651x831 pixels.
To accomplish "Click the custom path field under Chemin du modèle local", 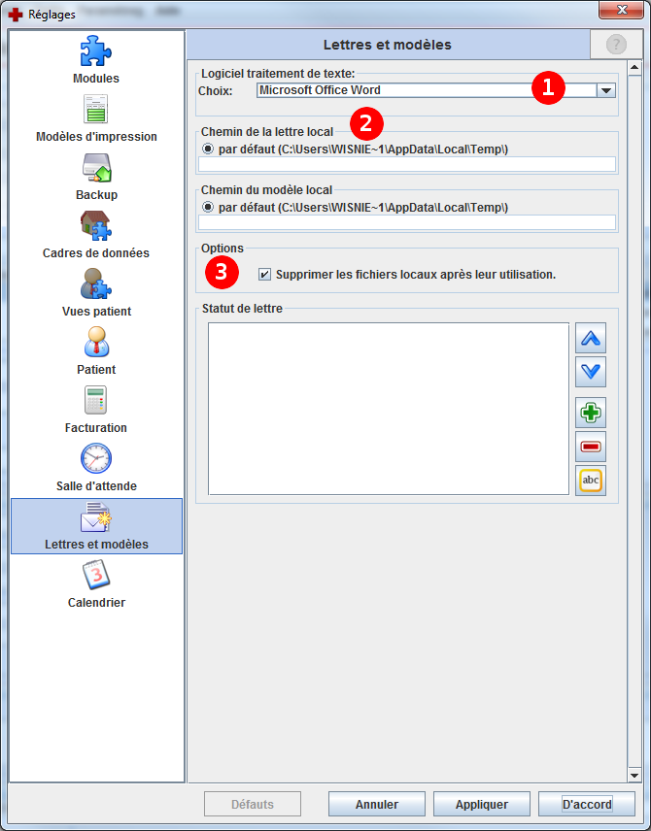I will click(407, 222).
